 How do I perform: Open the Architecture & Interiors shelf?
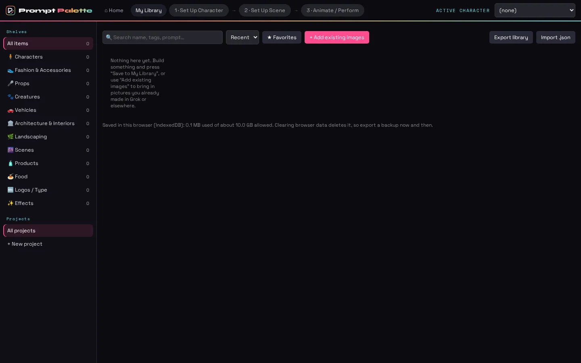coord(48,123)
